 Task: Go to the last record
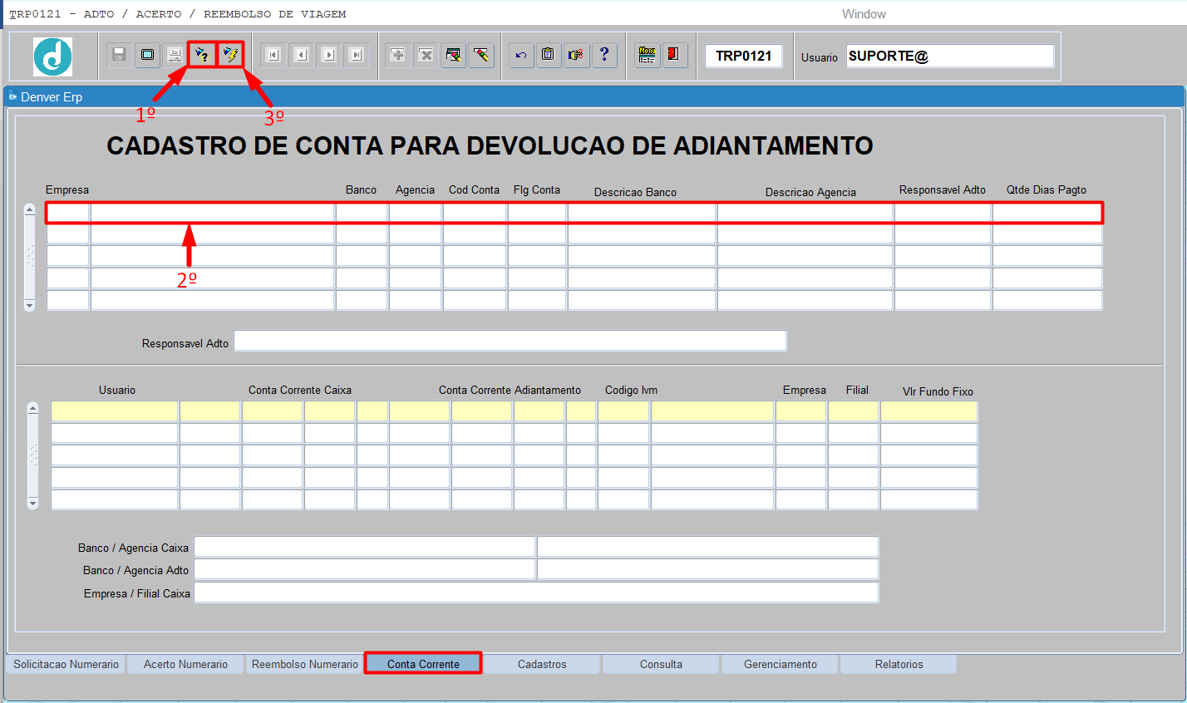pos(357,55)
